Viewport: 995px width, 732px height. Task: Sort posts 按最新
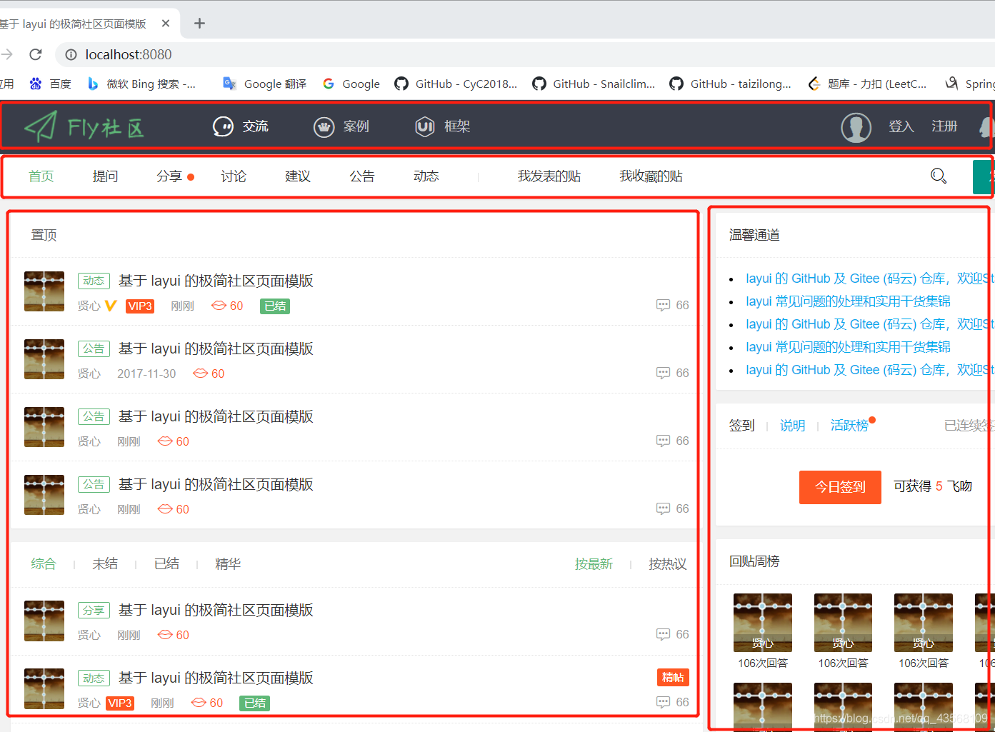click(x=594, y=564)
